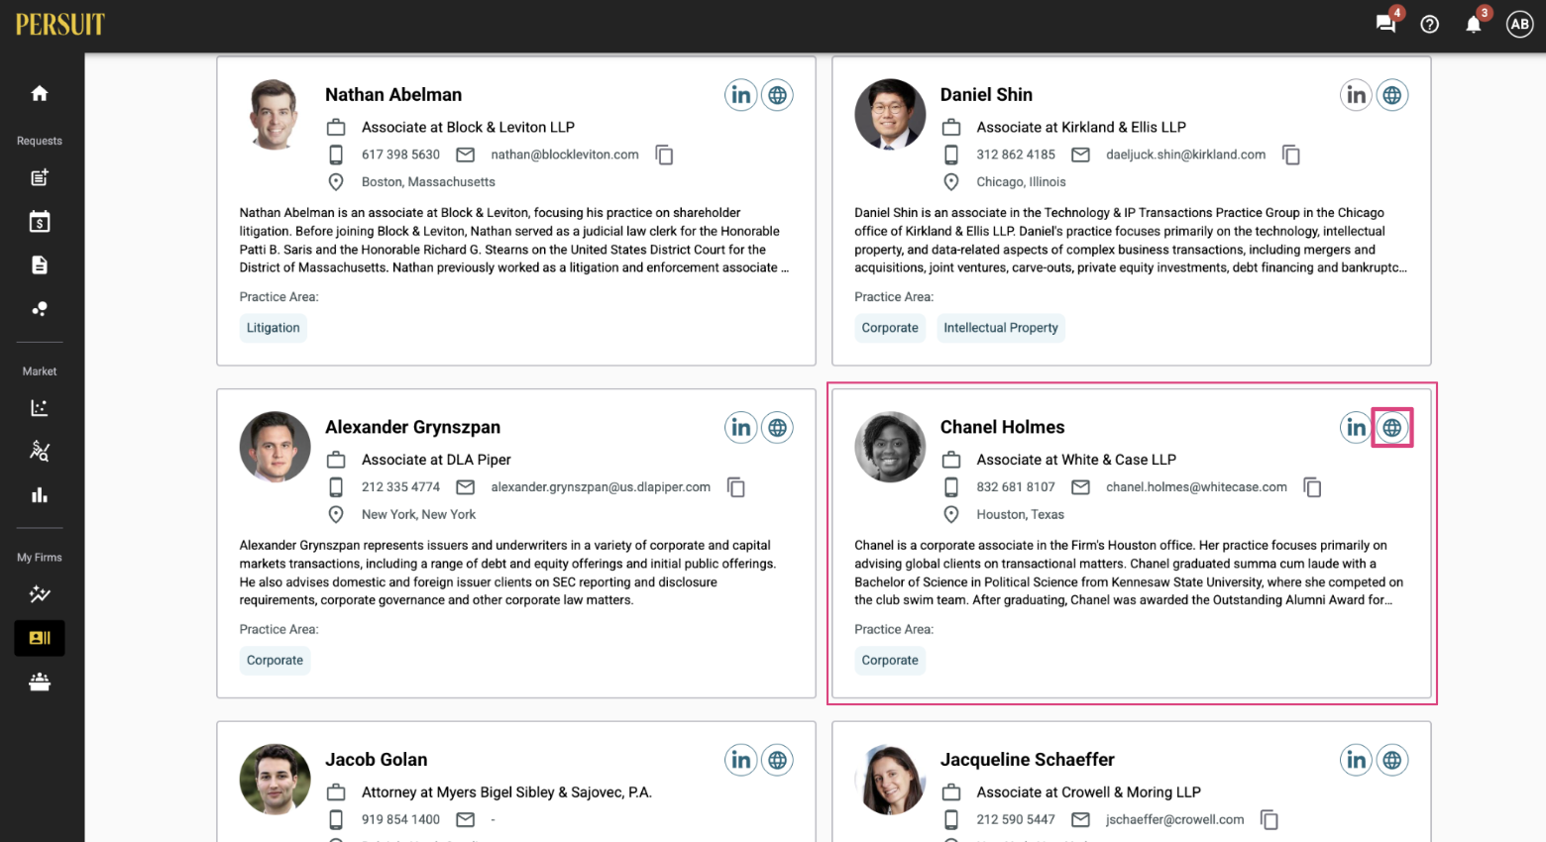The height and width of the screenshot is (842, 1546).
Task: Open the notifications bell icon
Action: (1473, 24)
